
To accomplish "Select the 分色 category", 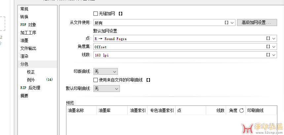I will pos(38,64).
